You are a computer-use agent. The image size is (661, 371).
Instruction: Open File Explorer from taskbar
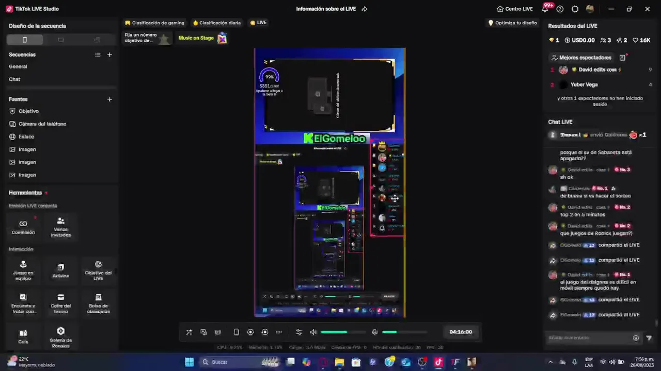click(x=339, y=362)
